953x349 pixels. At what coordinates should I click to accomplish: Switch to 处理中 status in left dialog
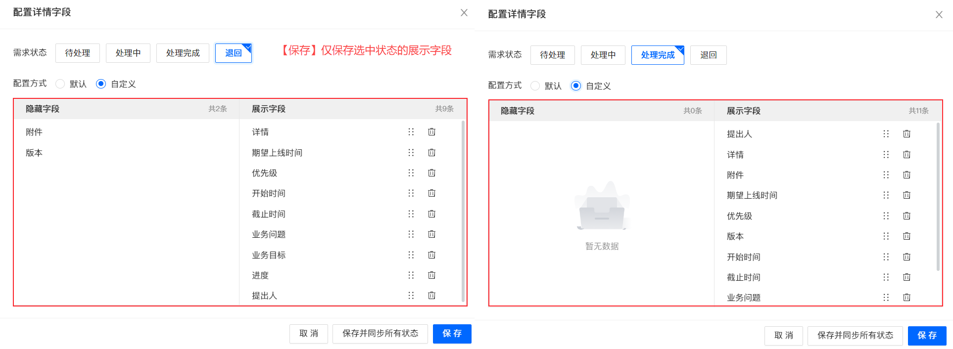click(128, 53)
